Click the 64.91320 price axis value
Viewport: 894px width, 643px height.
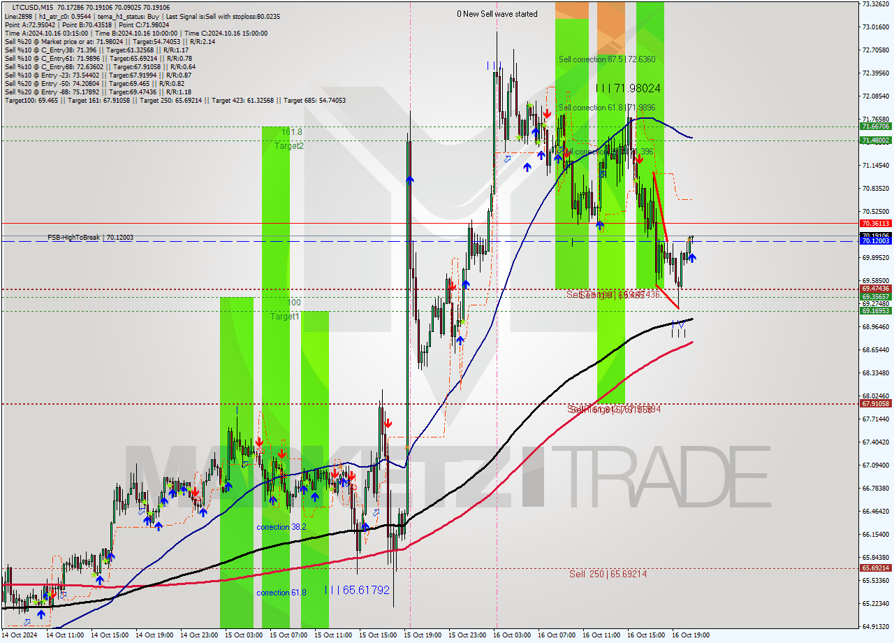[875, 627]
